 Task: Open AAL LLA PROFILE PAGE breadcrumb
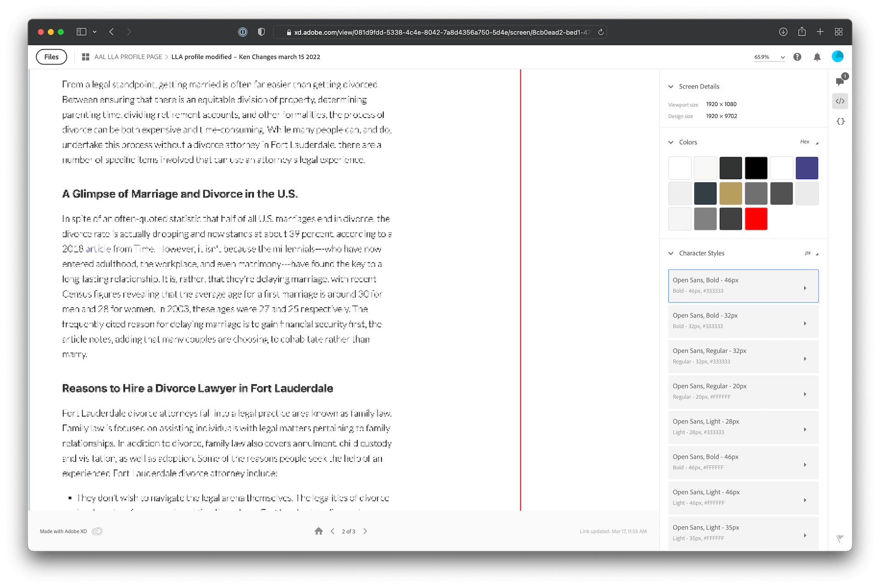pyautogui.click(x=128, y=57)
